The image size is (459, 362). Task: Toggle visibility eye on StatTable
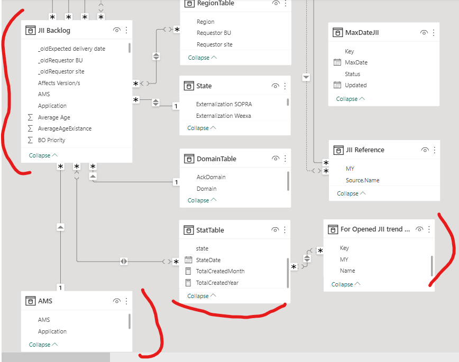click(x=275, y=230)
